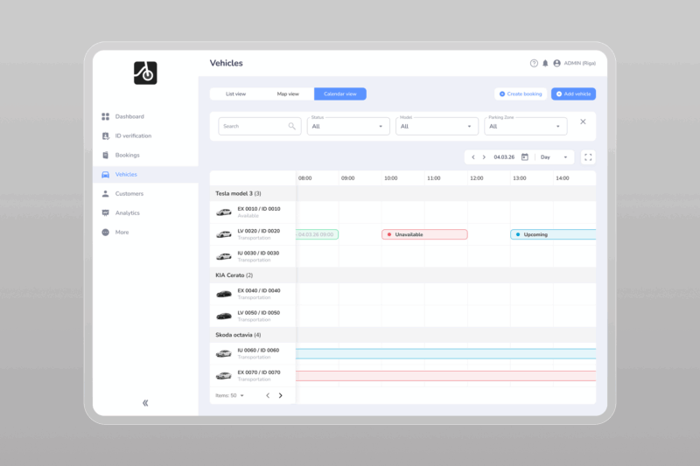
Task: Switch to Map view tab
Action: click(288, 94)
